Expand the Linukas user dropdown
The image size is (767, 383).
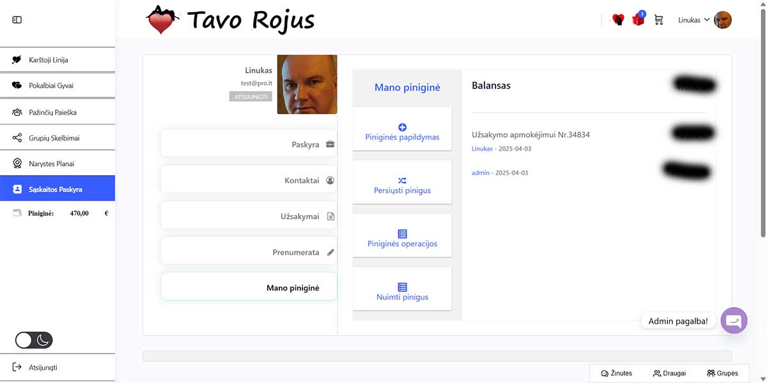pos(693,20)
